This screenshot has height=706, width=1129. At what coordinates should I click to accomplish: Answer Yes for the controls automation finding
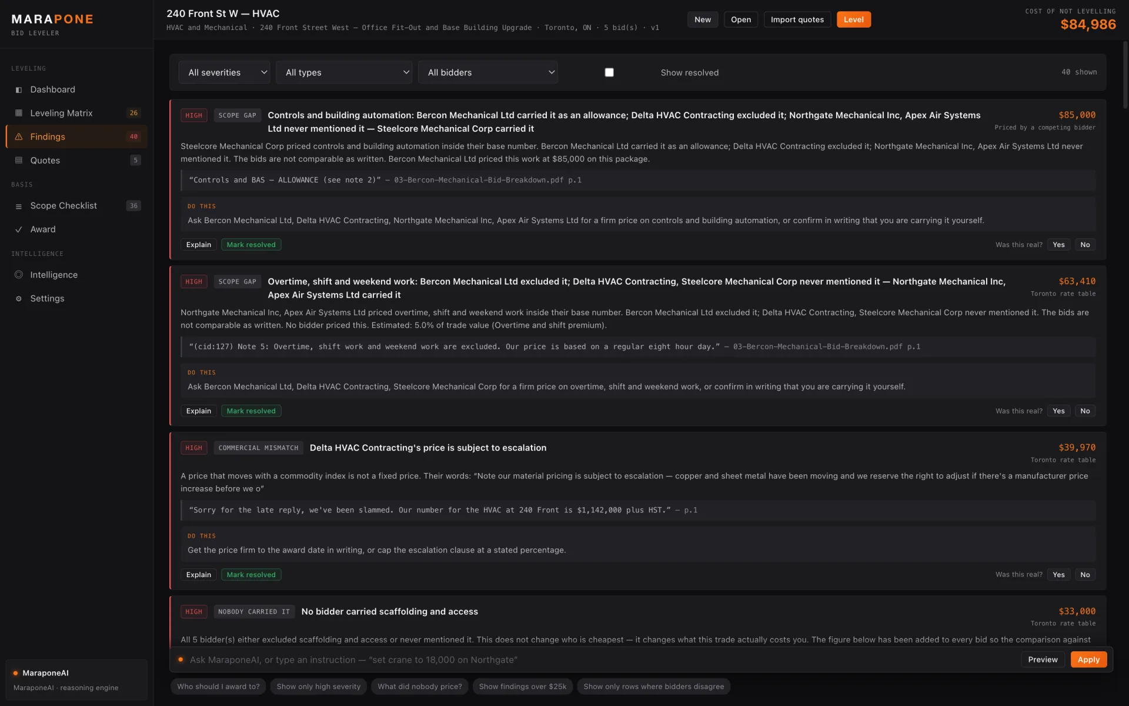1058,245
